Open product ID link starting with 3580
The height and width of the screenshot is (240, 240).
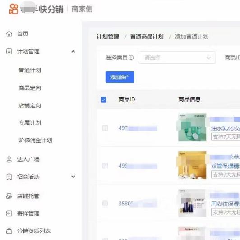(138, 204)
